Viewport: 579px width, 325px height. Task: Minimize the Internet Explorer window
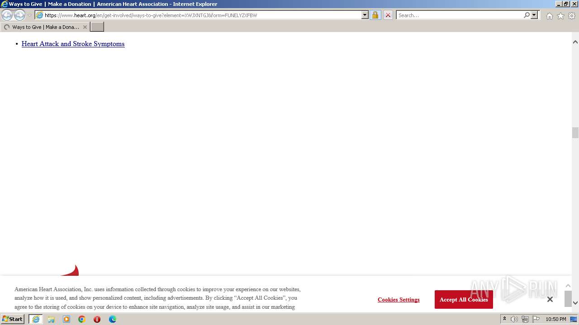point(558,4)
